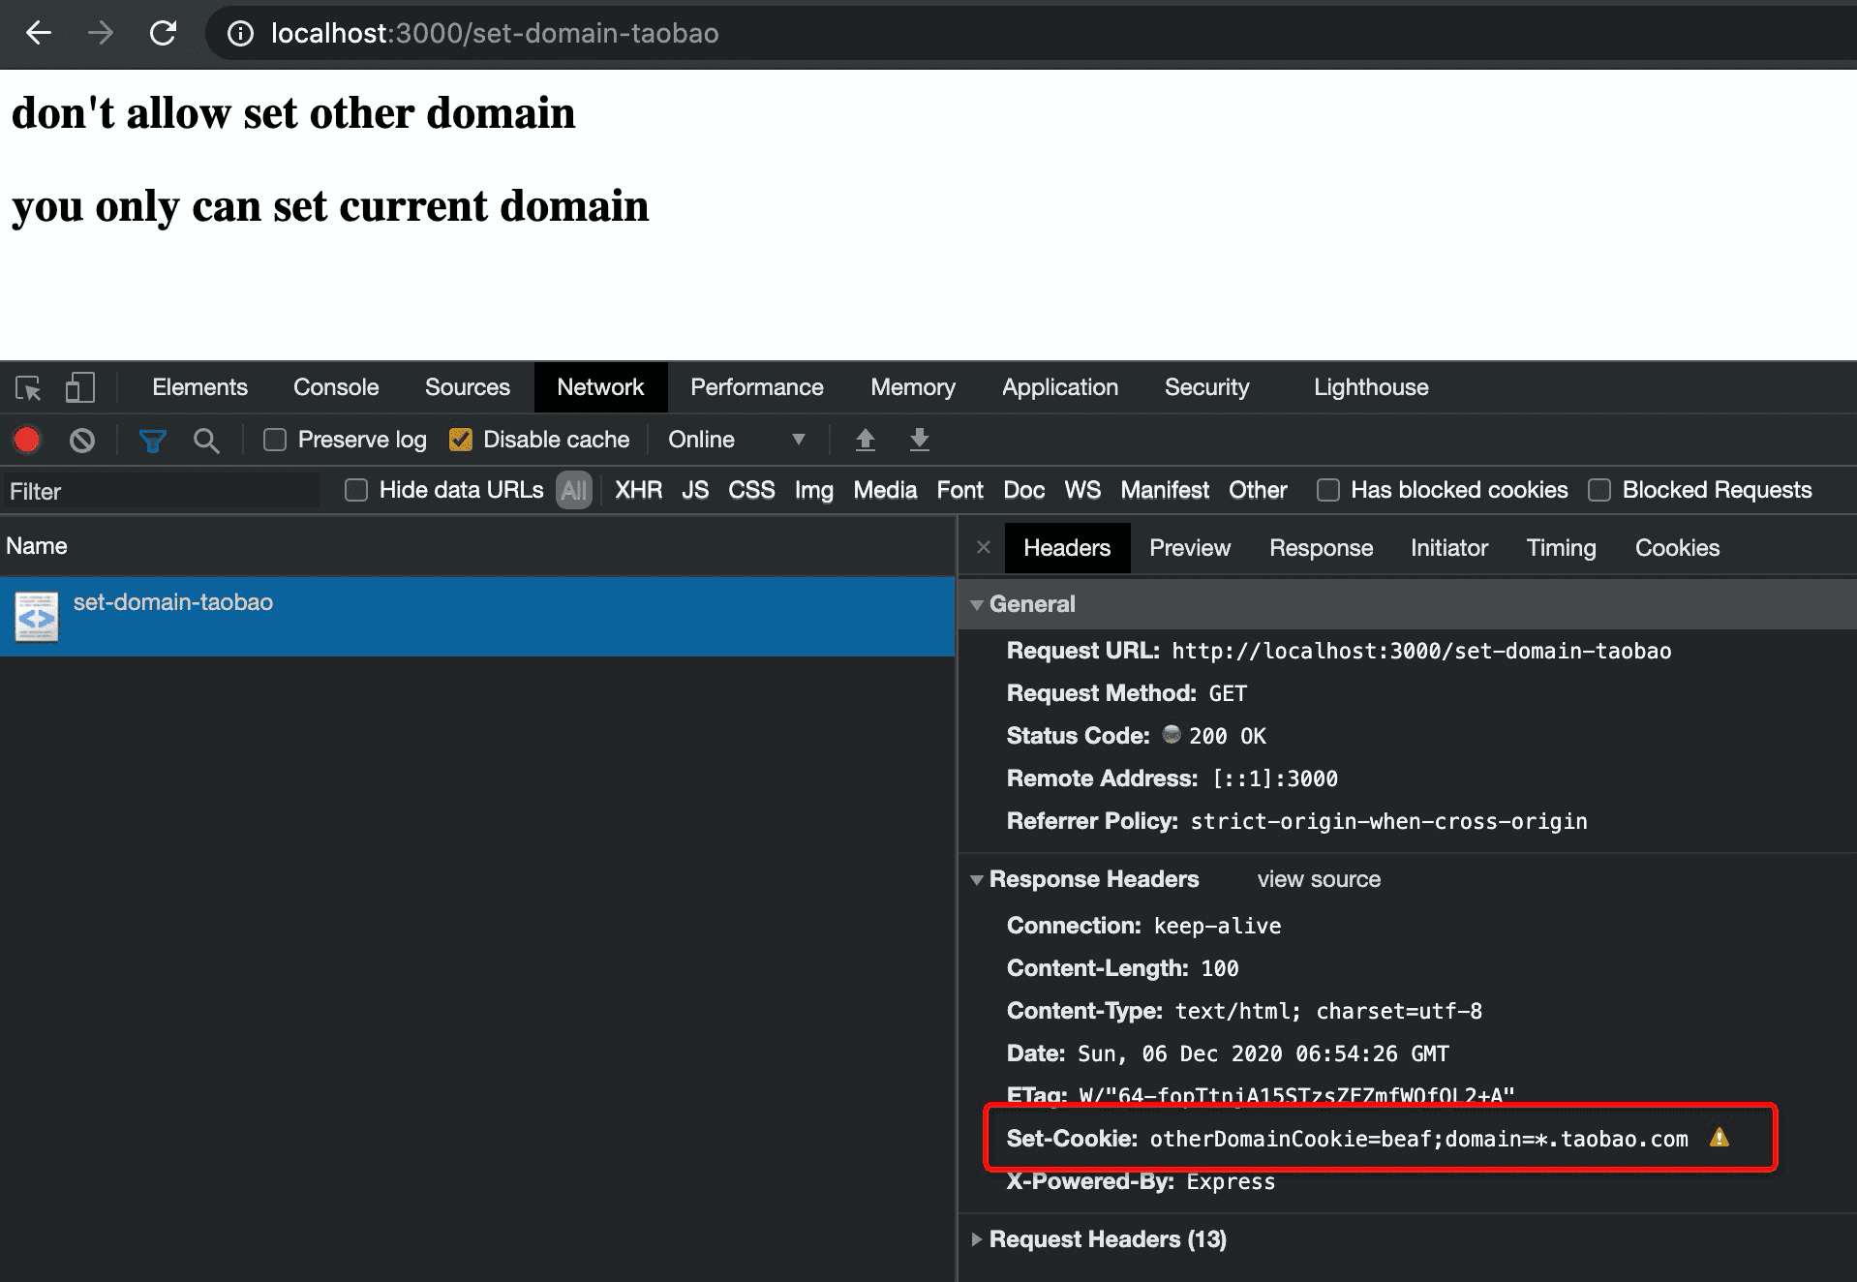This screenshot has height=1282, width=1857.
Task: Click view source for response headers
Action: coord(1318,879)
